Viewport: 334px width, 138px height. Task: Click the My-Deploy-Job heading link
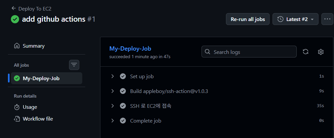click(x=130, y=49)
